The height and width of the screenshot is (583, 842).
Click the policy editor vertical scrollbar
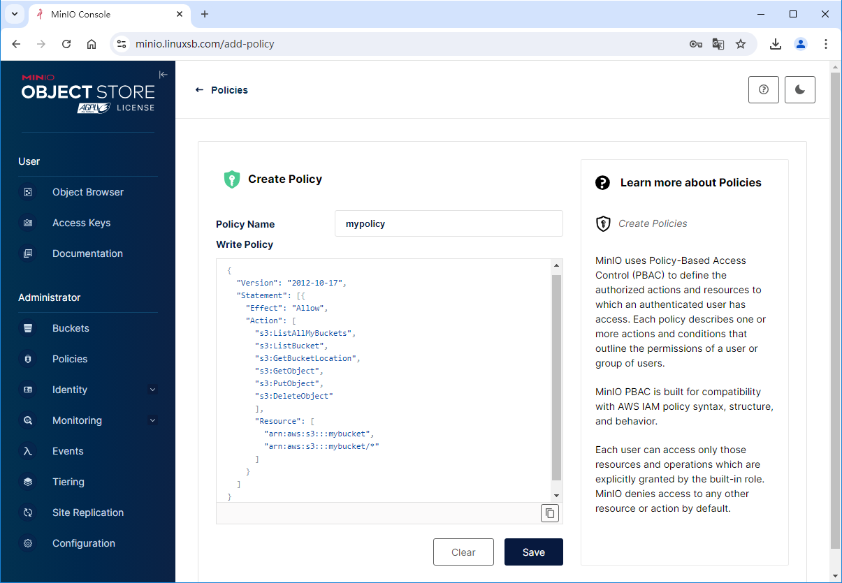pos(556,377)
